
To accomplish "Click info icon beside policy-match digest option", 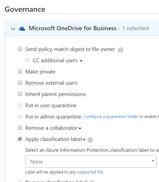I will pyautogui.click(x=121, y=50).
